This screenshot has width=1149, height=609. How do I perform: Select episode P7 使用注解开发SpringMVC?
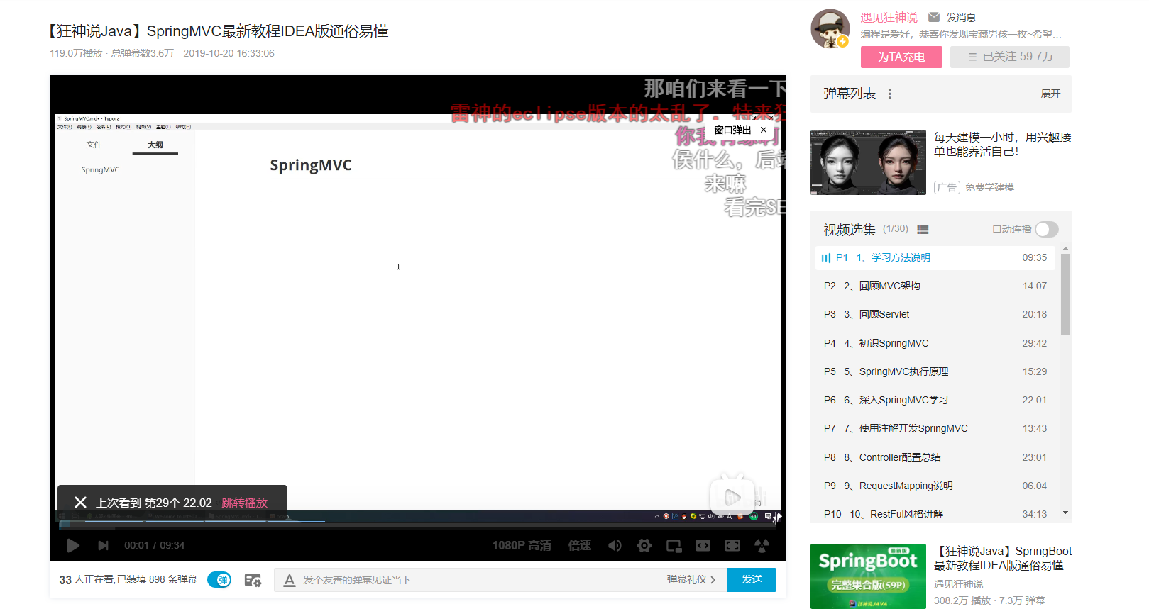[x=935, y=428]
